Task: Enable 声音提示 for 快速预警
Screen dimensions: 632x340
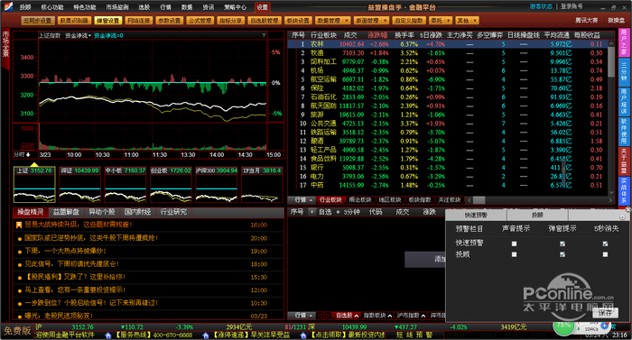Action: pos(514,244)
